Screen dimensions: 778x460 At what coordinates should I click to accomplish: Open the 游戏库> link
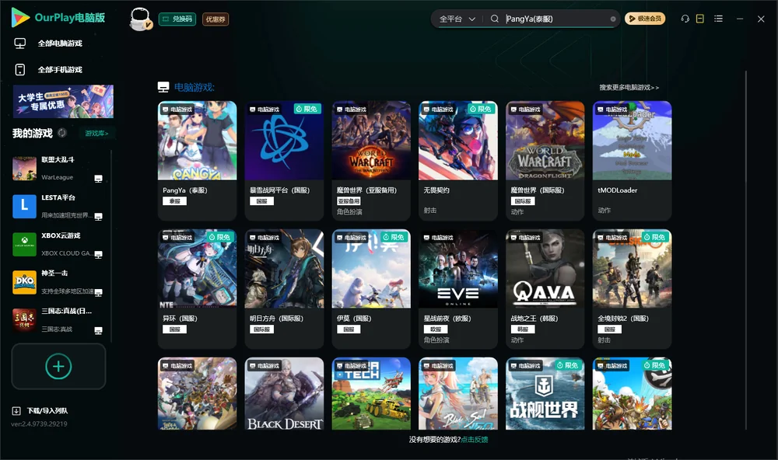[x=96, y=134]
